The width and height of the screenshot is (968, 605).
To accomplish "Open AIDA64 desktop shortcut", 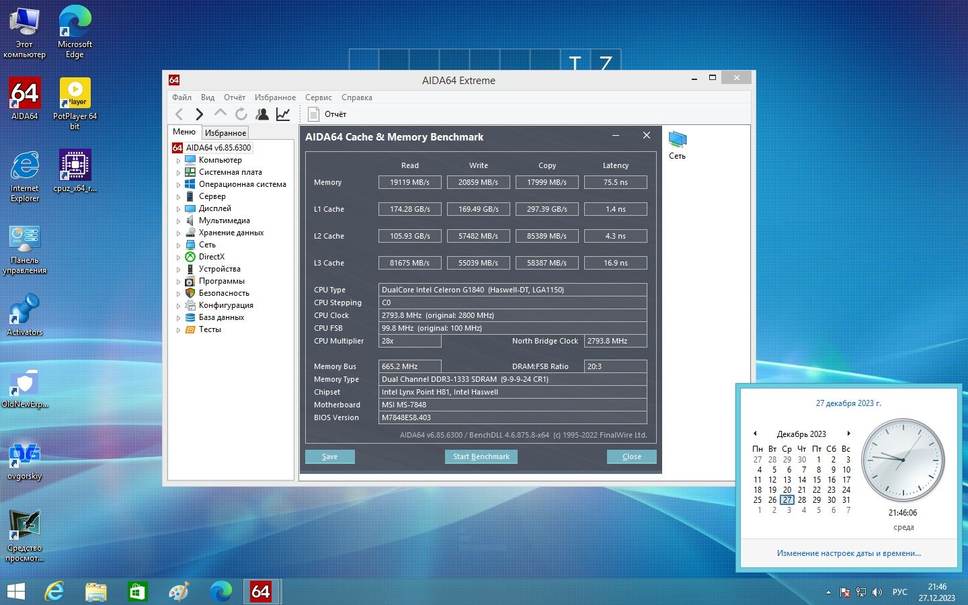I will pos(25,99).
